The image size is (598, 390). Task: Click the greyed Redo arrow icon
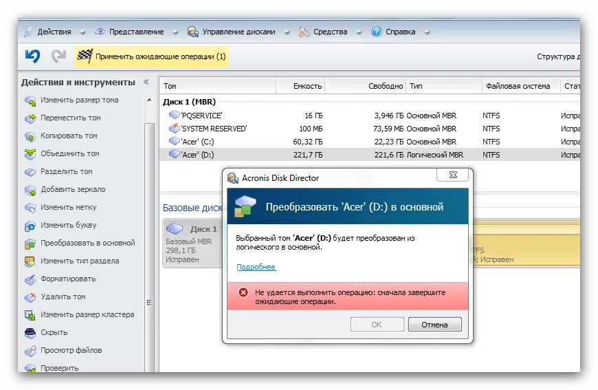coord(58,56)
